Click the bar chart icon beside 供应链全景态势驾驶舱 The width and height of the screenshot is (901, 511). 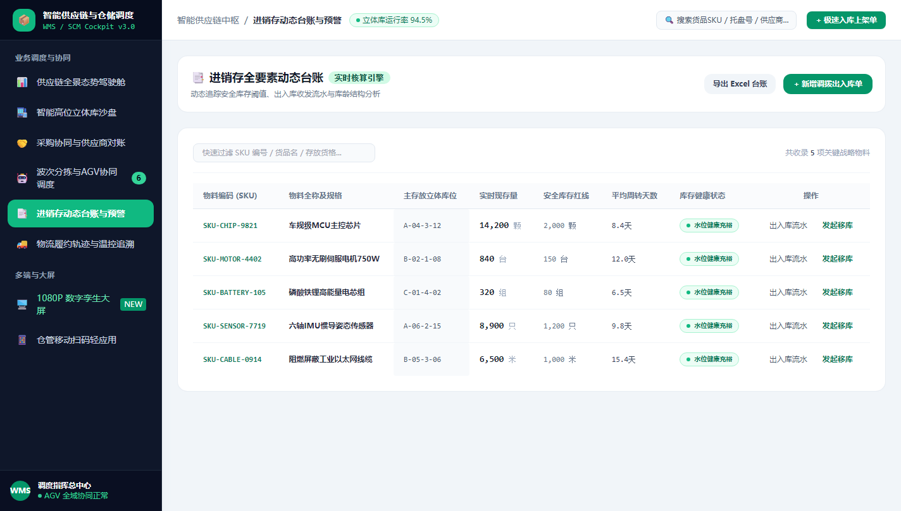pos(22,82)
